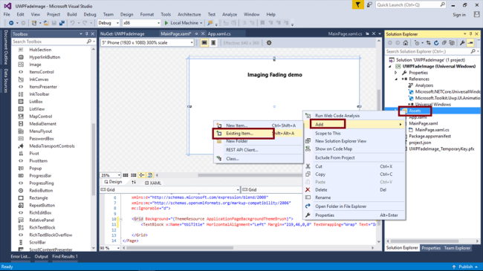This screenshot has width=483, height=271.
Task: Click the Quick Launch search magnifier
Action: (442, 4)
